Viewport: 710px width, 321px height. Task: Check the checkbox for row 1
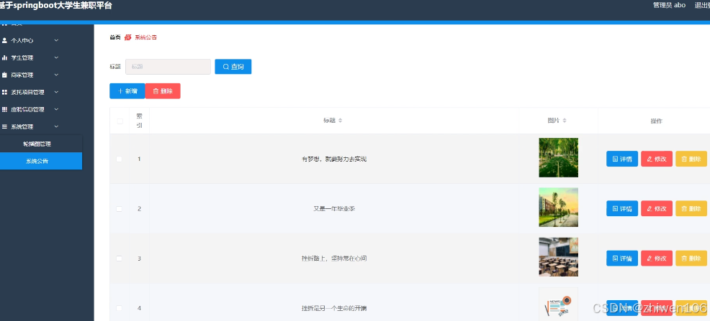120,159
